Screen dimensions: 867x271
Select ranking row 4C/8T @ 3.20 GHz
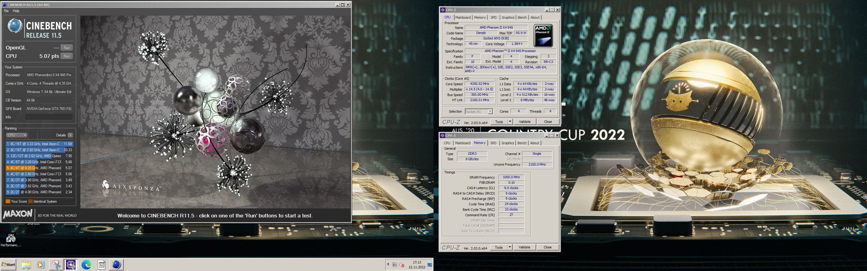point(39,162)
